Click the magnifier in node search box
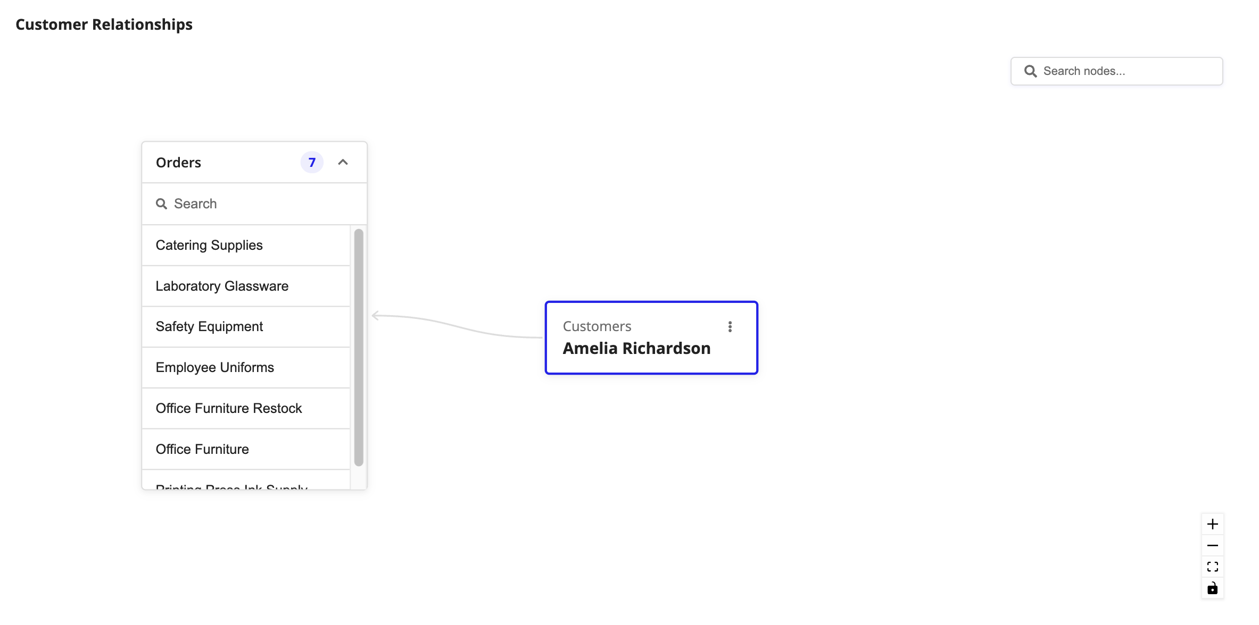 point(1031,71)
